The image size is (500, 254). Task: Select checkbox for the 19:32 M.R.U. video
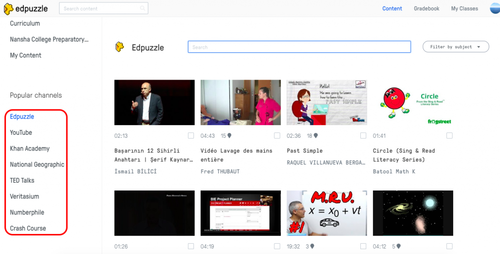click(x=363, y=246)
